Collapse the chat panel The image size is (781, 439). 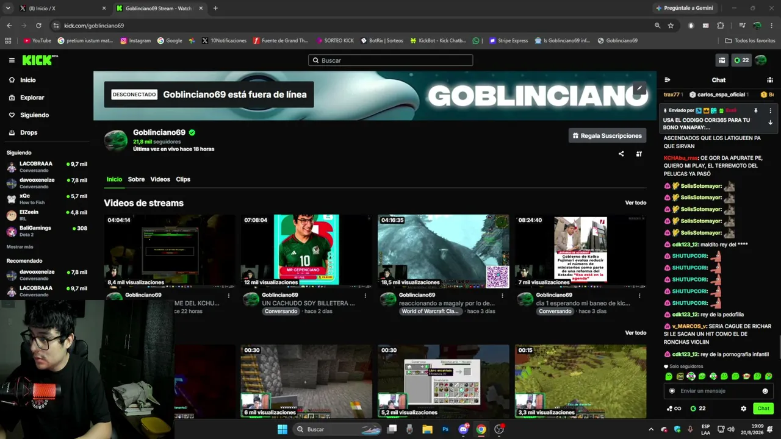(668, 80)
